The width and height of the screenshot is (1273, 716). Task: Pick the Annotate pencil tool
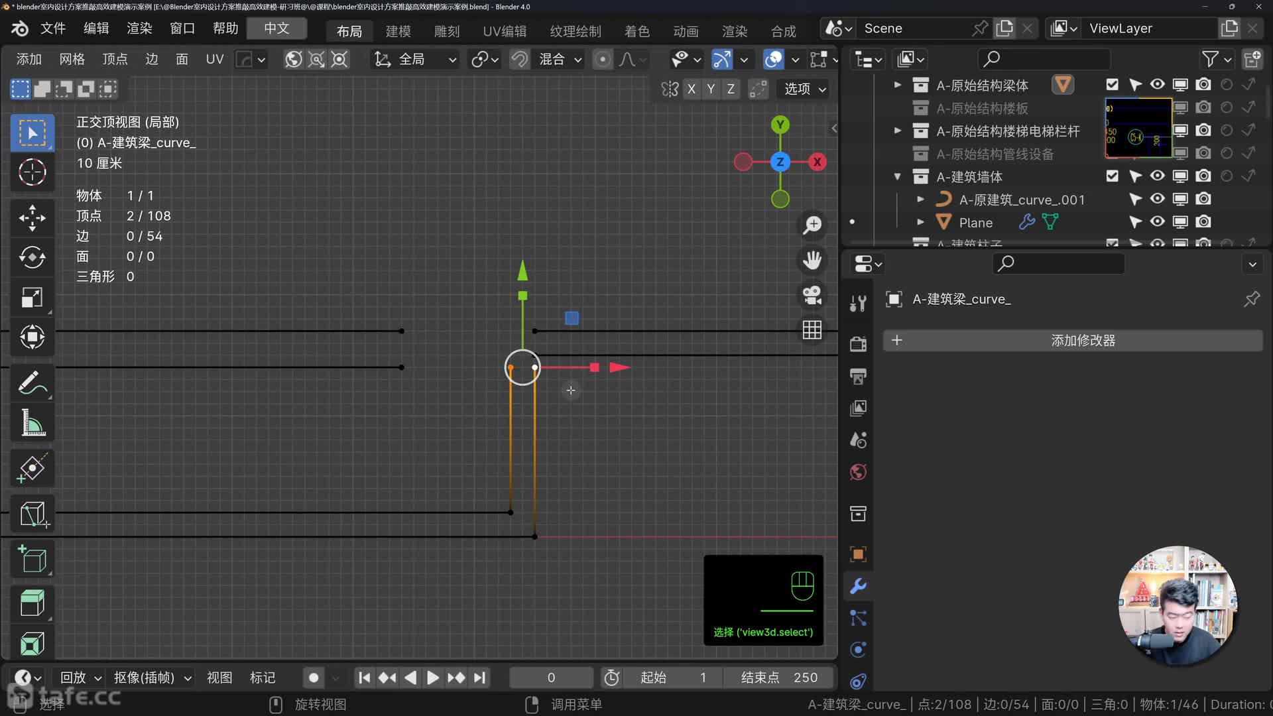coord(32,383)
